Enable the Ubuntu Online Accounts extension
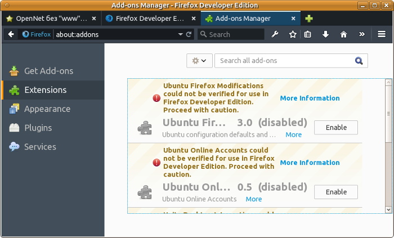The image size is (394, 238). (336, 192)
